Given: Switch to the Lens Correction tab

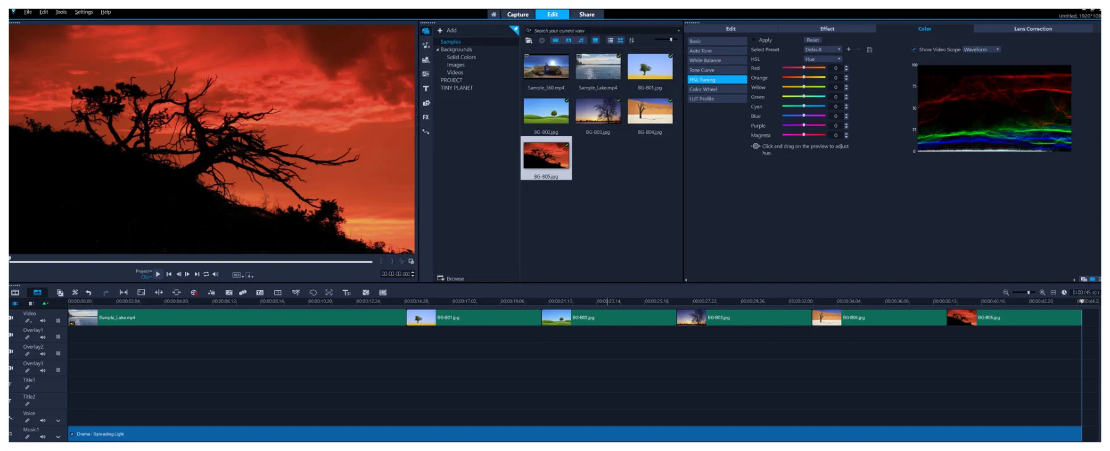Looking at the screenshot, I should click(1033, 29).
